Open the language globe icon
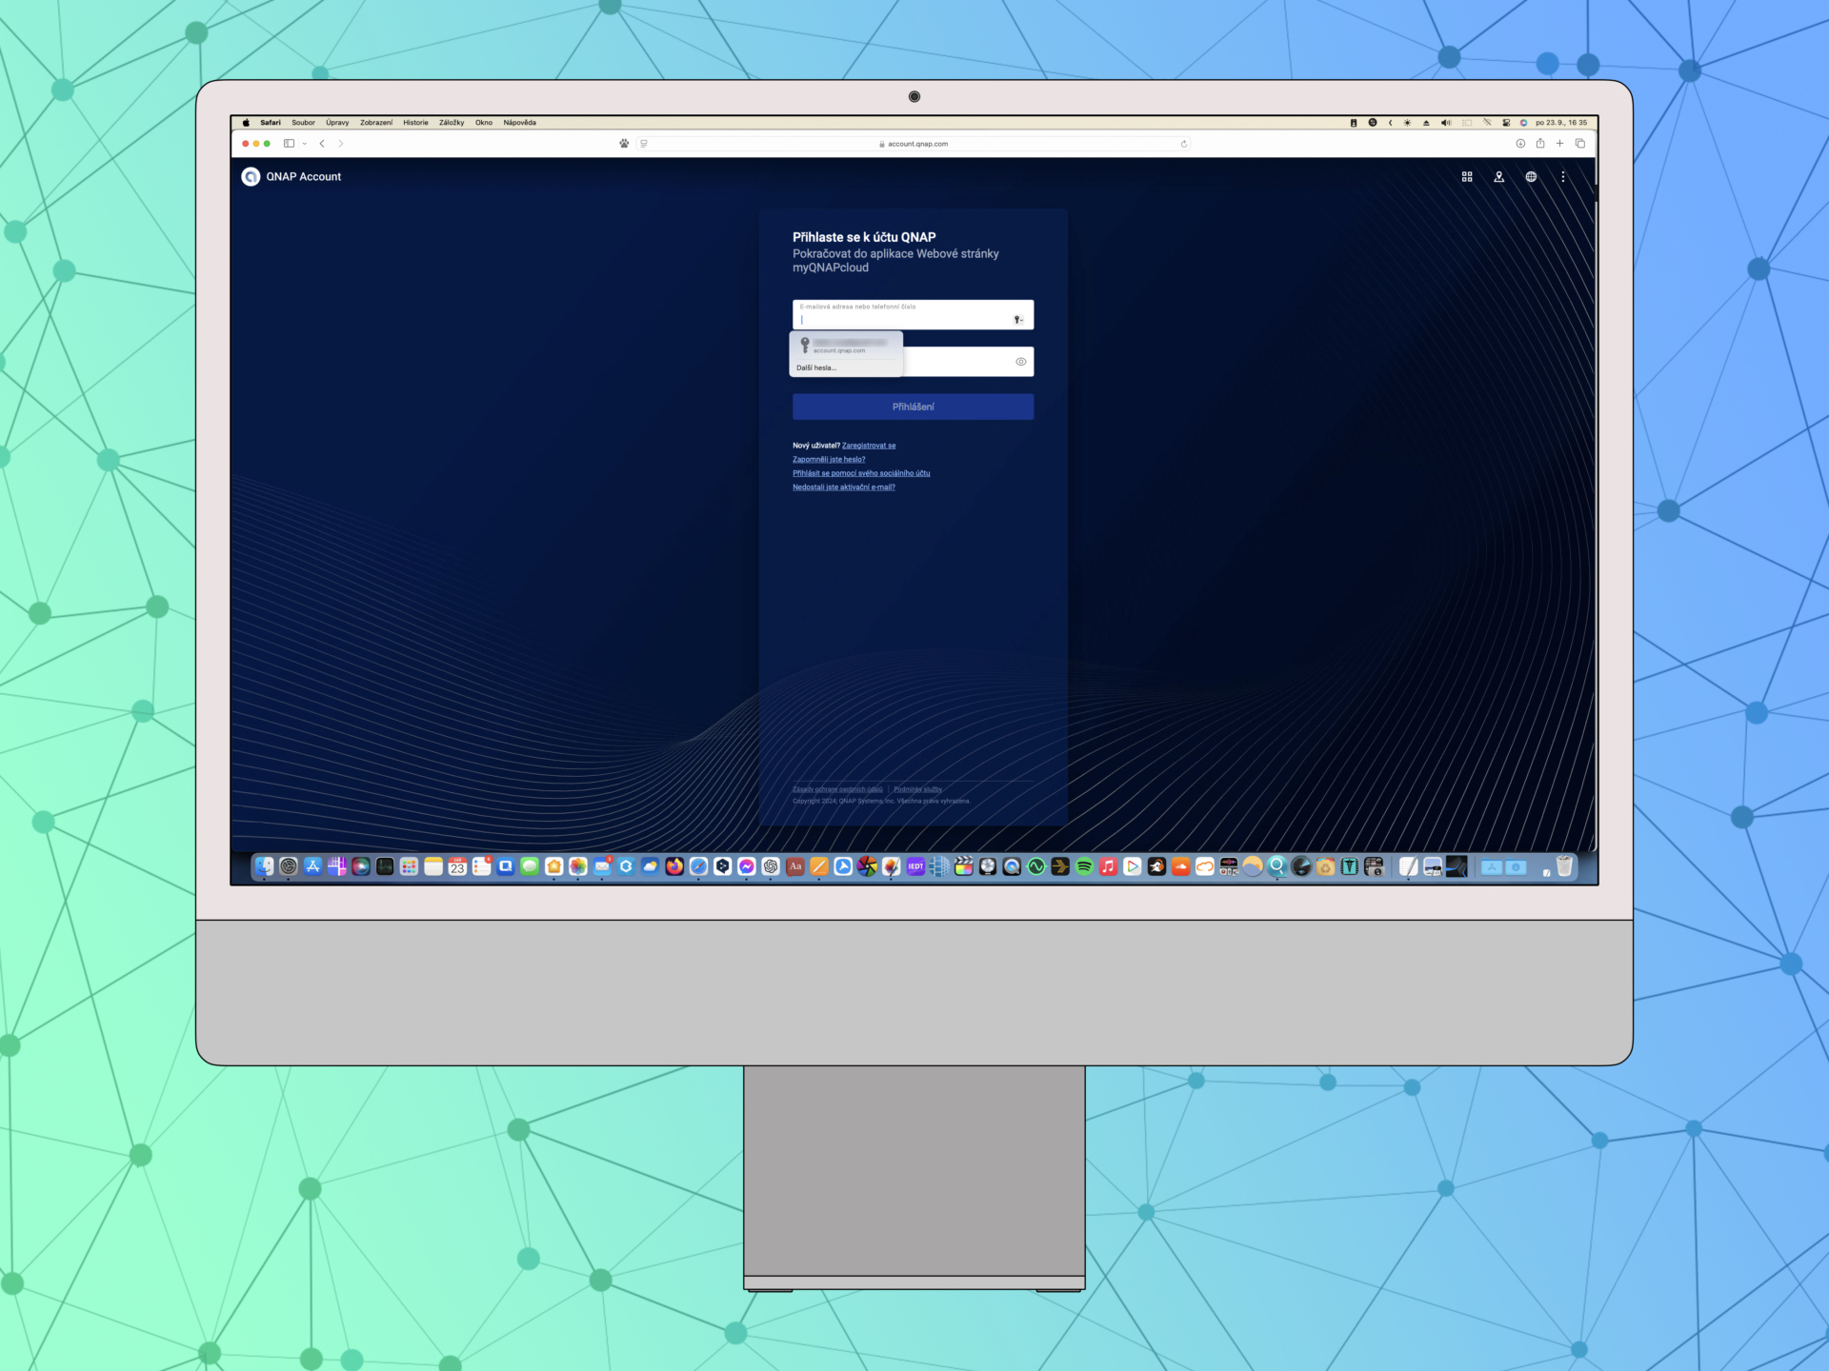The height and width of the screenshot is (1371, 1829). tap(1531, 177)
